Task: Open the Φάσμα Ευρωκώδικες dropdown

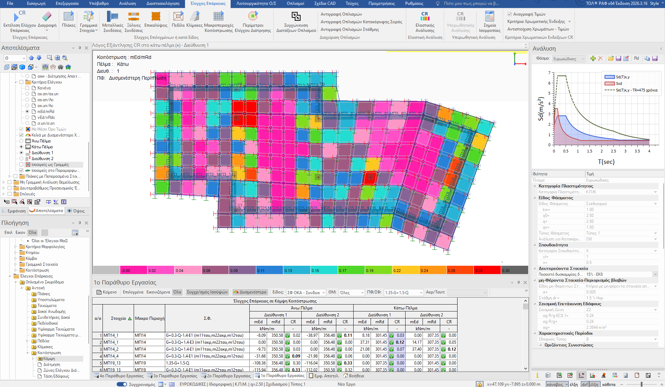Action: pyautogui.click(x=569, y=59)
